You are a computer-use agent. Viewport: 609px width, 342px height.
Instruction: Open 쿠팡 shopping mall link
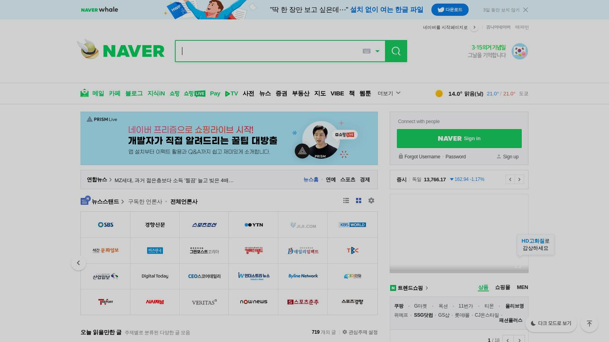pyautogui.click(x=399, y=306)
